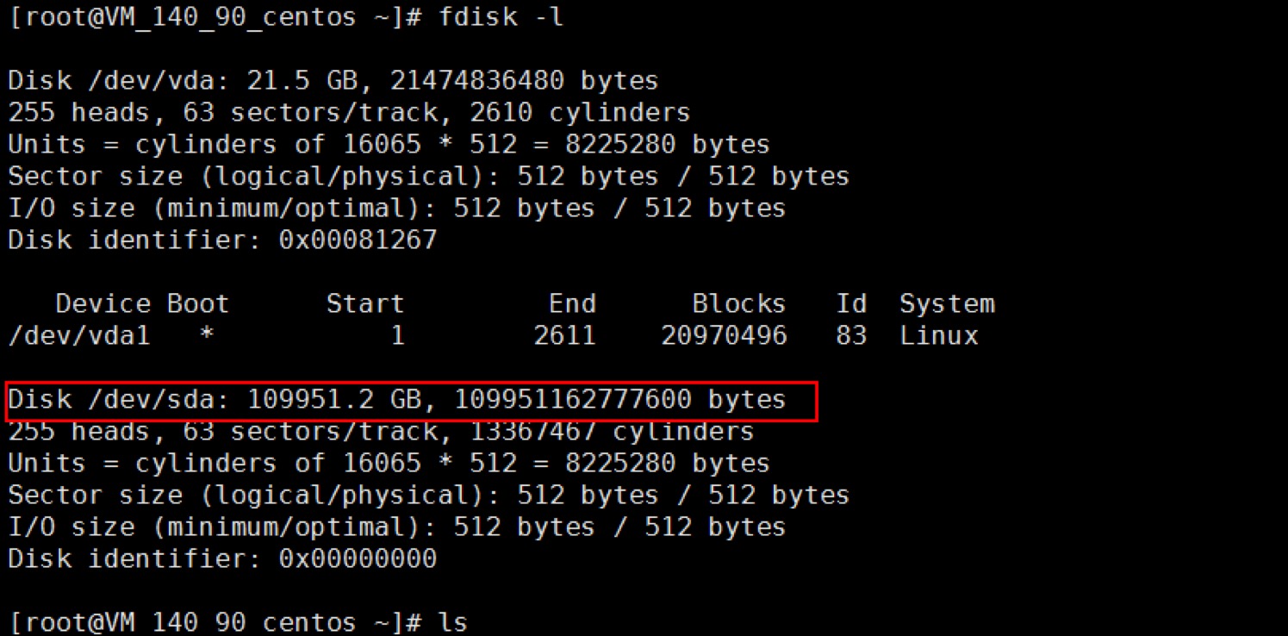Click the 2610 cylinders text
The width and height of the screenshot is (1288, 636).
[x=611, y=112]
